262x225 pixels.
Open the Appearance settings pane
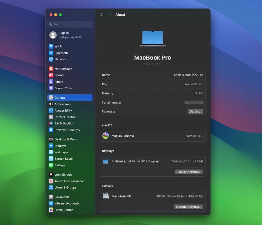(x=63, y=104)
